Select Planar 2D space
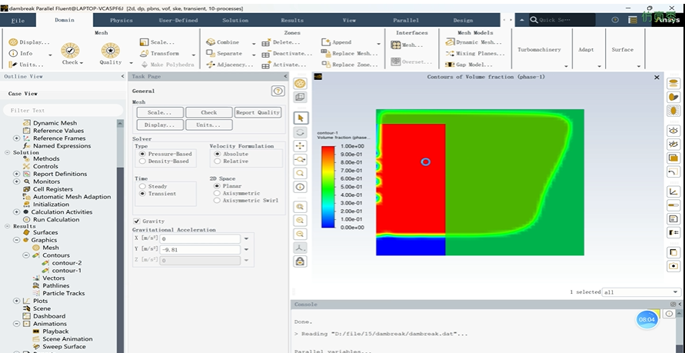This screenshot has height=353, width=685. click(x=217, y=185)
